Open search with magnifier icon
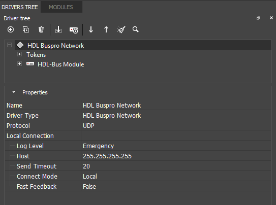This screenshot has height=205, width=276. tap(135, 29)
